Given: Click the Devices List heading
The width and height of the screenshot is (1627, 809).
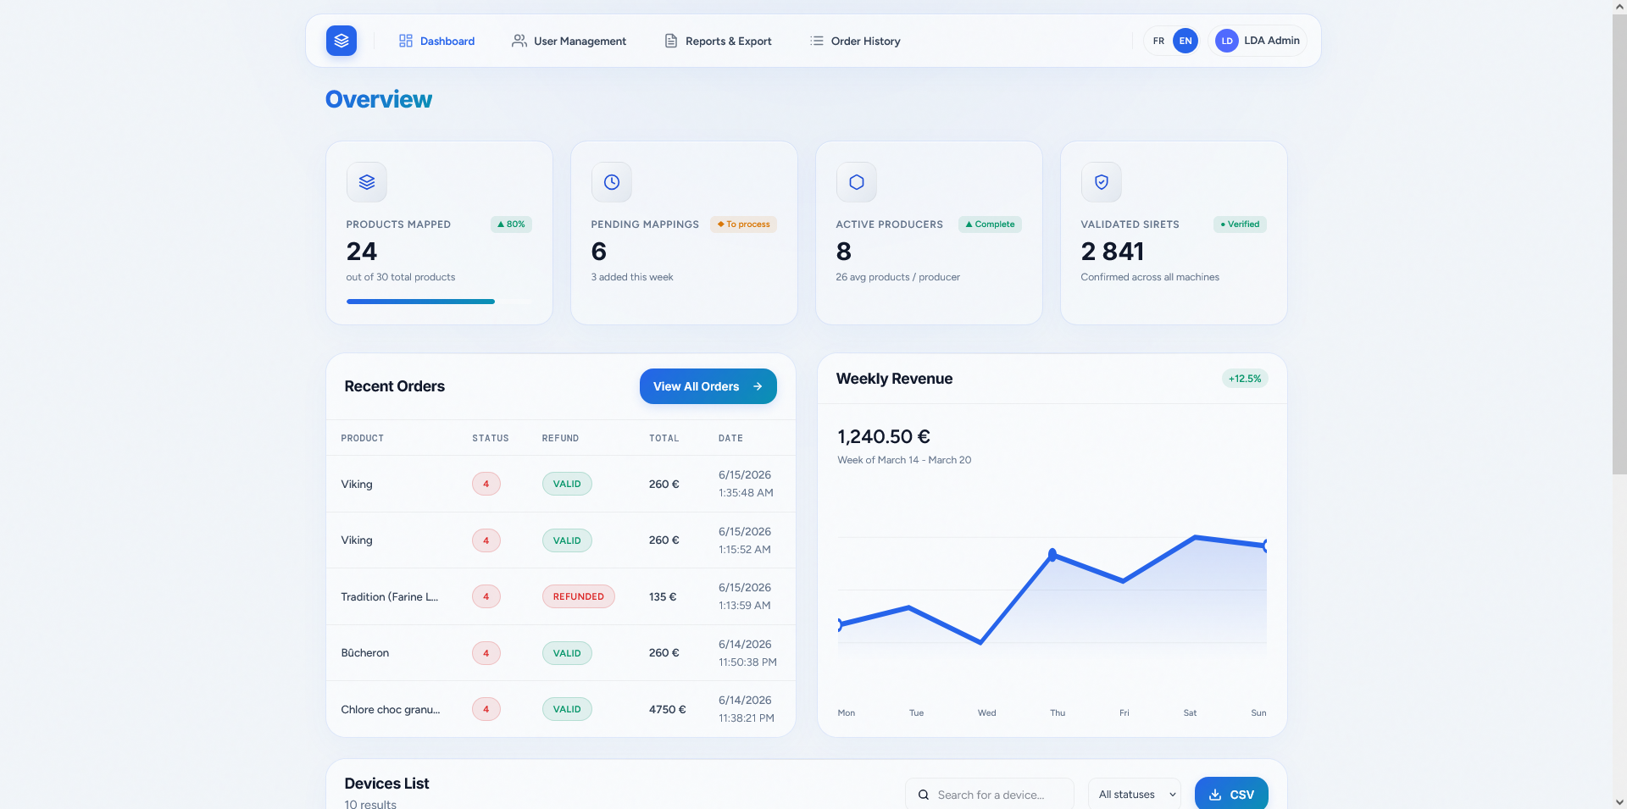Looking at the screenshot, I should [387, 784].
